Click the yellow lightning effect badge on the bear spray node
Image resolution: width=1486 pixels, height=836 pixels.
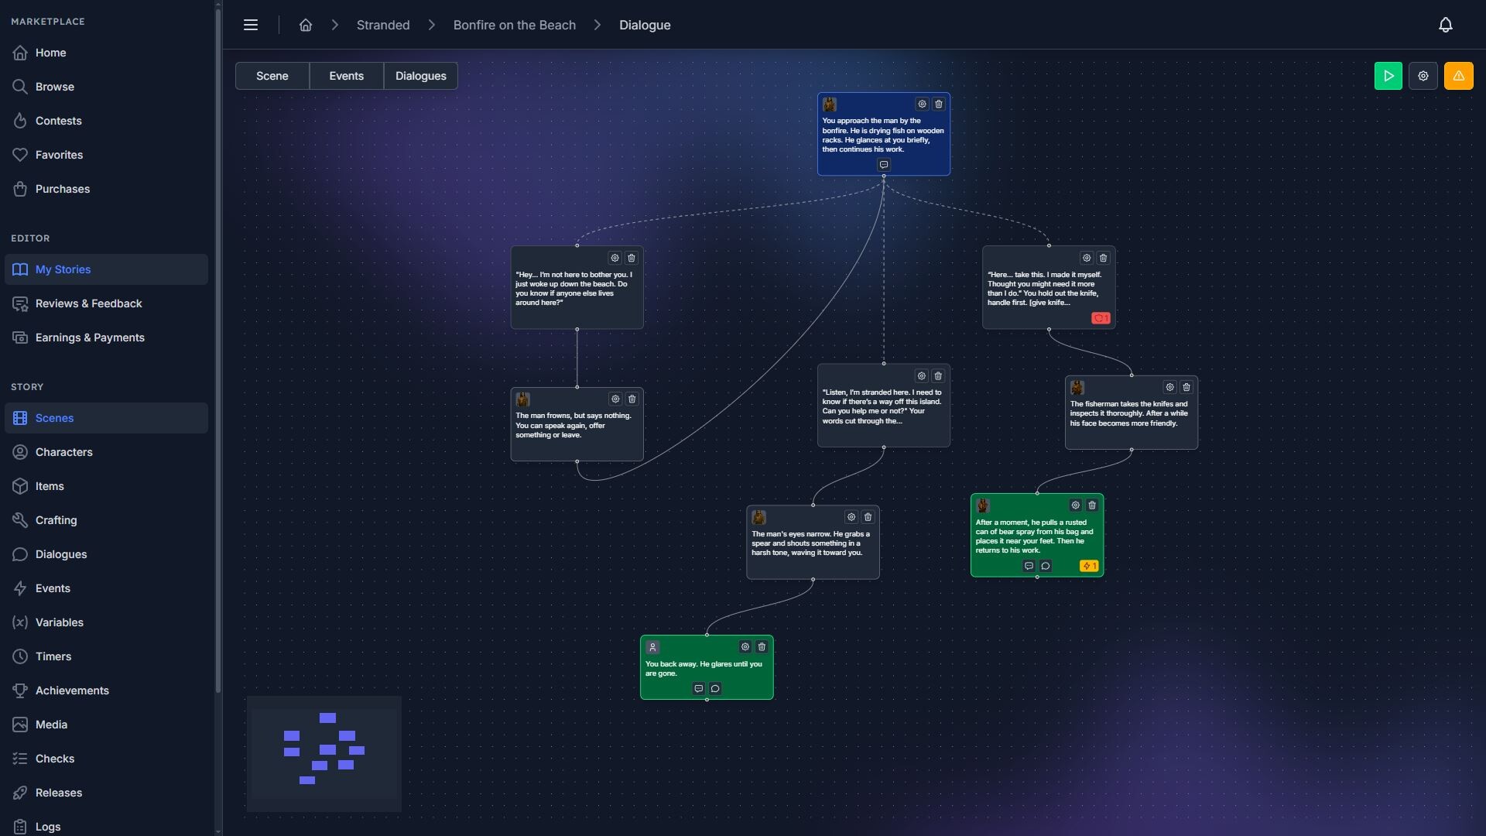tap(1088, 566)
